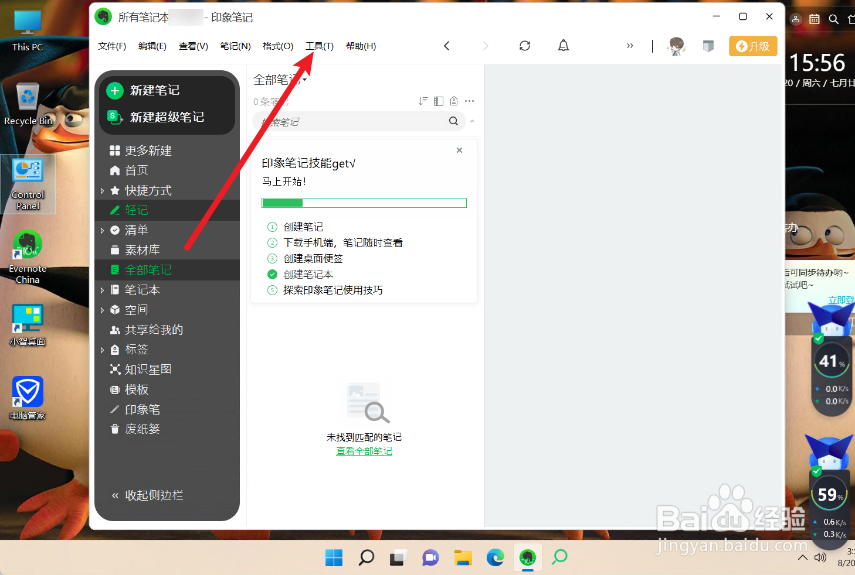
Task: Expand the 快捷方式 tree arrow
Action: coord(102,191)
